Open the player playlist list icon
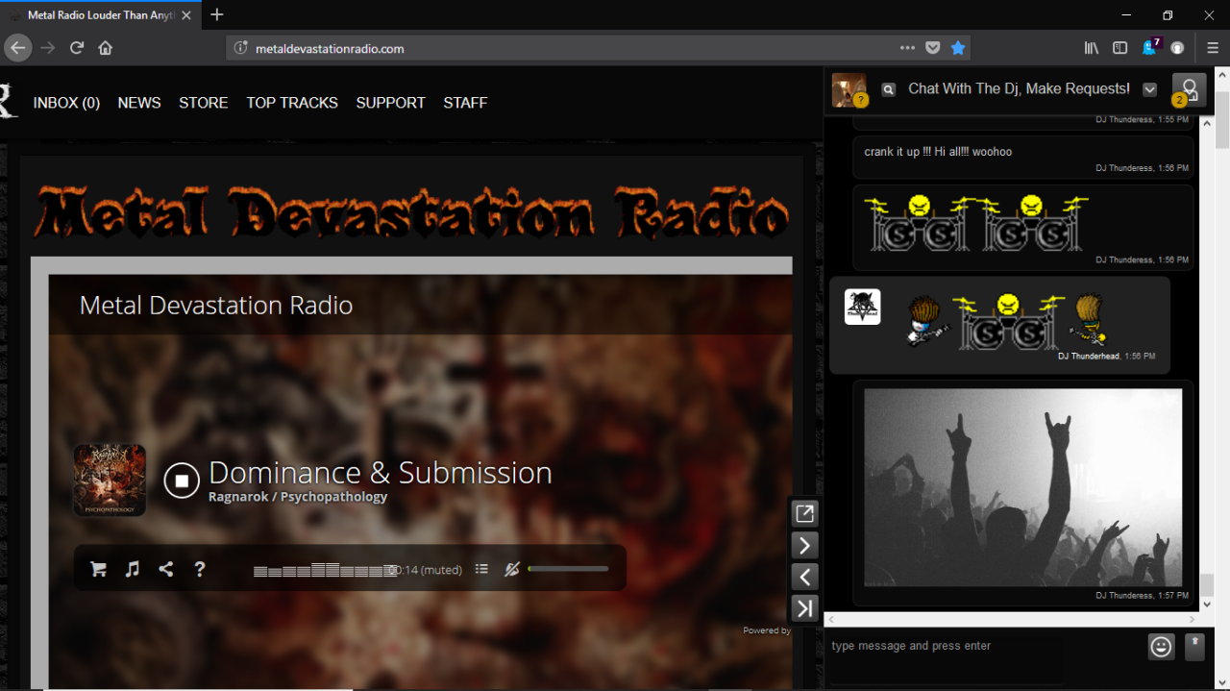1230x691 pixels. coord(481,569)
